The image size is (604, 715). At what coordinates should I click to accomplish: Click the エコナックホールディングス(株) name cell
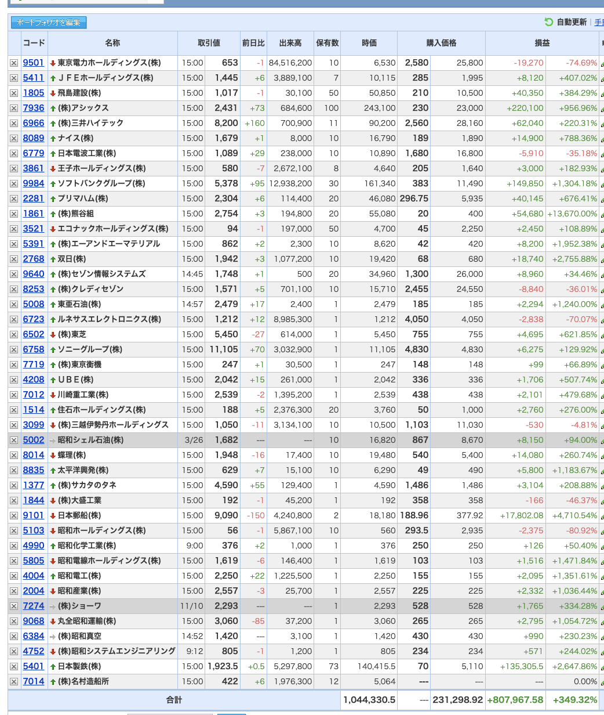(x=112, y=229)
